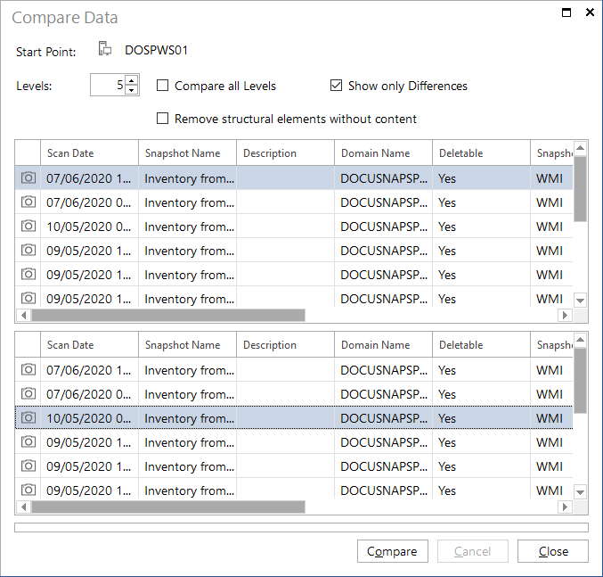603x577 pixels.
Task: Start comparison with the Compare button
Action: coord(392,551)
